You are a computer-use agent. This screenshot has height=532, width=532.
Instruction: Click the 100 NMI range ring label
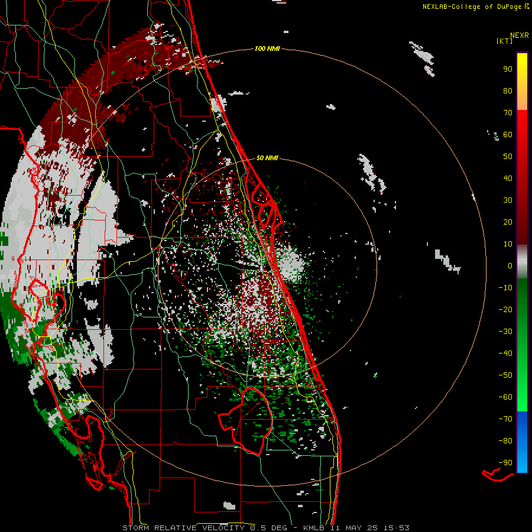pyautogui.click(x=267, y=49)
